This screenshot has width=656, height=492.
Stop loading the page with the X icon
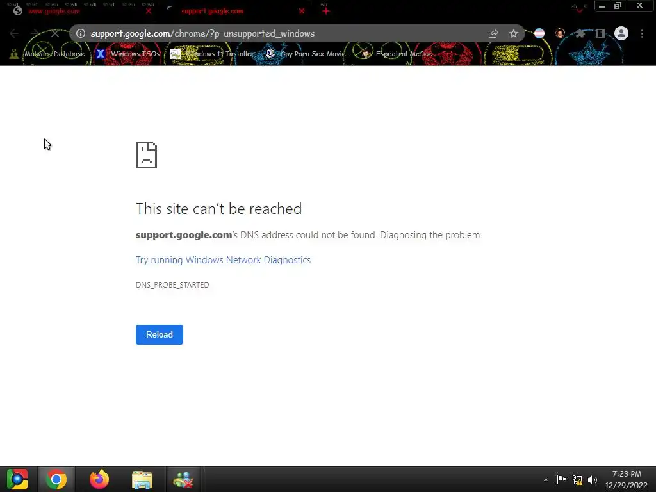55,33
